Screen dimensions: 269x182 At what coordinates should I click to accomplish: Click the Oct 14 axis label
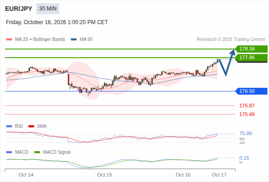26,175
